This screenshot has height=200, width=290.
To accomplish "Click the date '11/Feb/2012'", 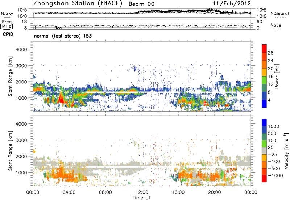I will 232,4.
